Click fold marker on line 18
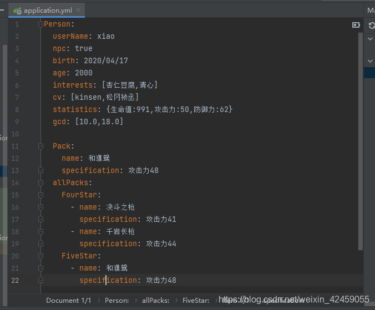375x310 pixels. 40,231
